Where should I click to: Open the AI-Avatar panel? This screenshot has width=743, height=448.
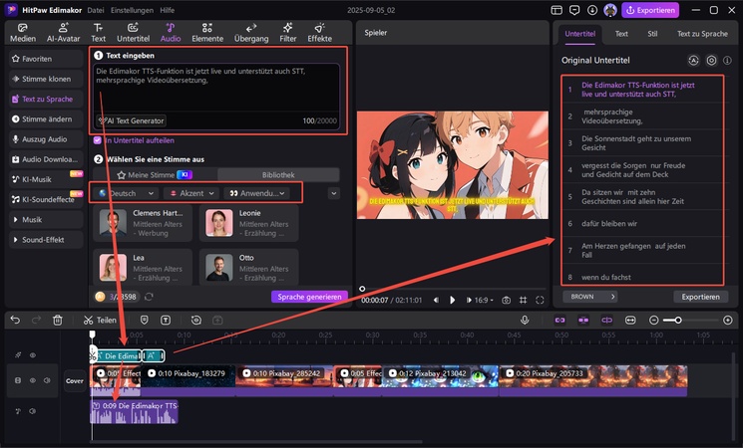[63, 33]
